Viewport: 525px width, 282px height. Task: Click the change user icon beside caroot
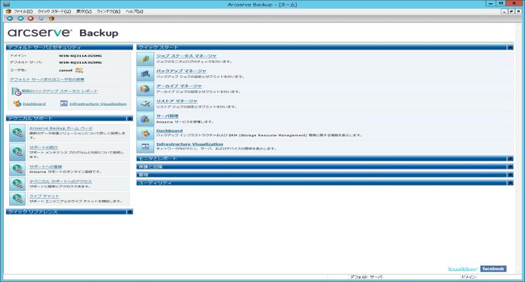point(79,70)
